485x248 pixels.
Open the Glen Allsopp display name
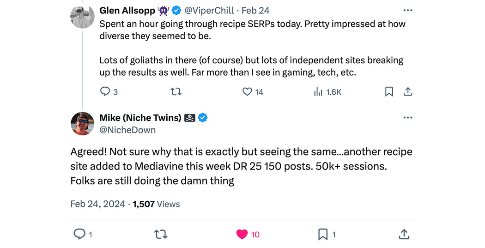[127, 11]
